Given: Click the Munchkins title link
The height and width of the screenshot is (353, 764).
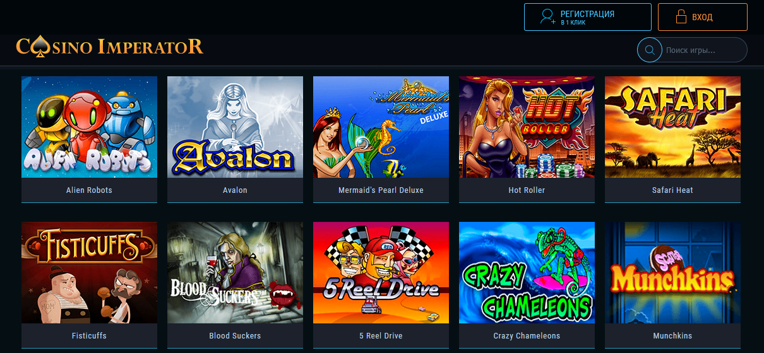Looking at the screenshot, I should tap(672, 336).
